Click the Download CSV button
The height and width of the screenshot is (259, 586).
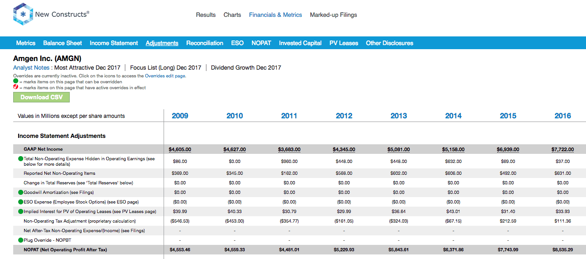click(x=41, y=97)
